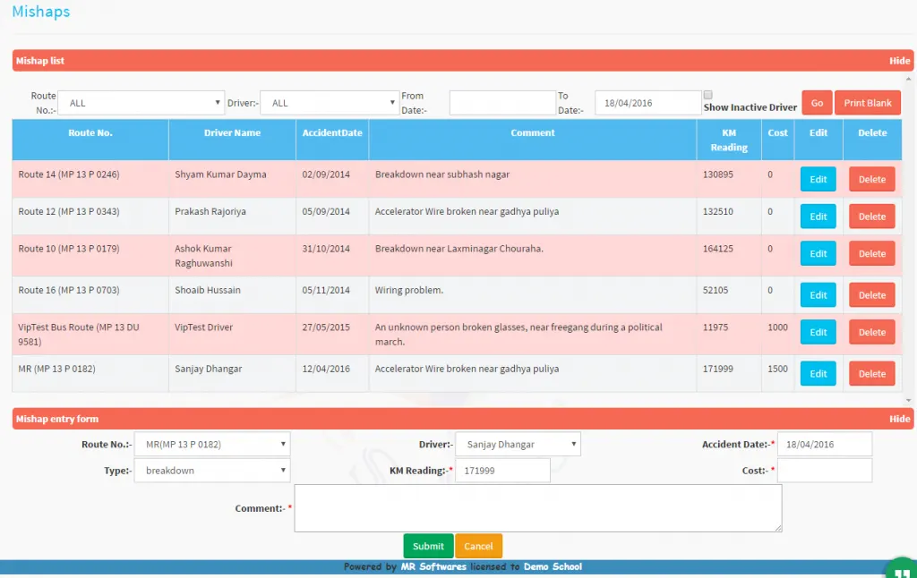Cancel the mishap entry form
The width and height of the screenshot is (917, 578).
(478, 546)
